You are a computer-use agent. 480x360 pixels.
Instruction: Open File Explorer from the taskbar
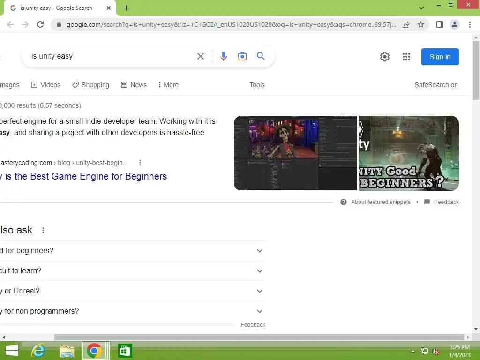coord(67,351)
